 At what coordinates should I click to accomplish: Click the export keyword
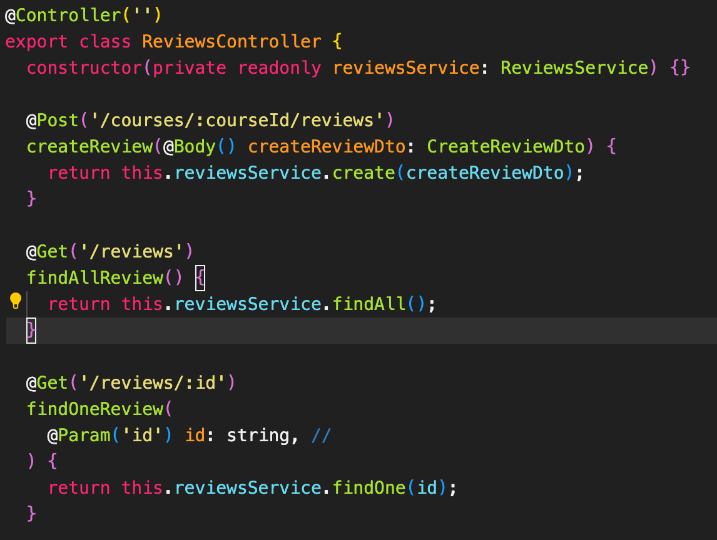pos(36,42)
